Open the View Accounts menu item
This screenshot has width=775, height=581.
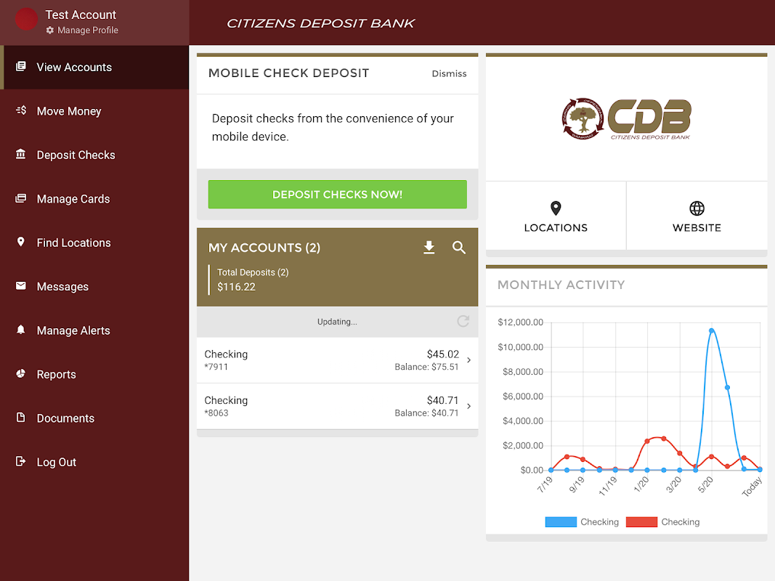point(94,68)
